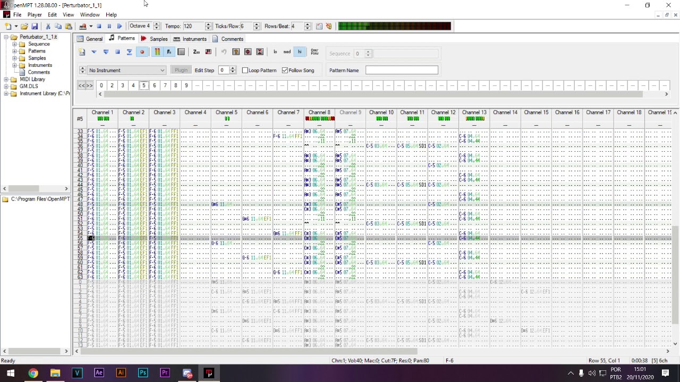Click the Edit Step spinner arrows

(x=233, y=70)
